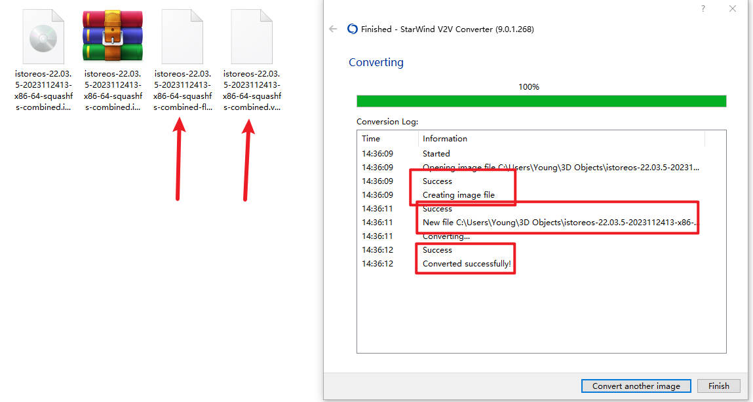753x402 pixels.
Task: Click the file name label ending 's-combined-fl...'
Action: point(182,90)
